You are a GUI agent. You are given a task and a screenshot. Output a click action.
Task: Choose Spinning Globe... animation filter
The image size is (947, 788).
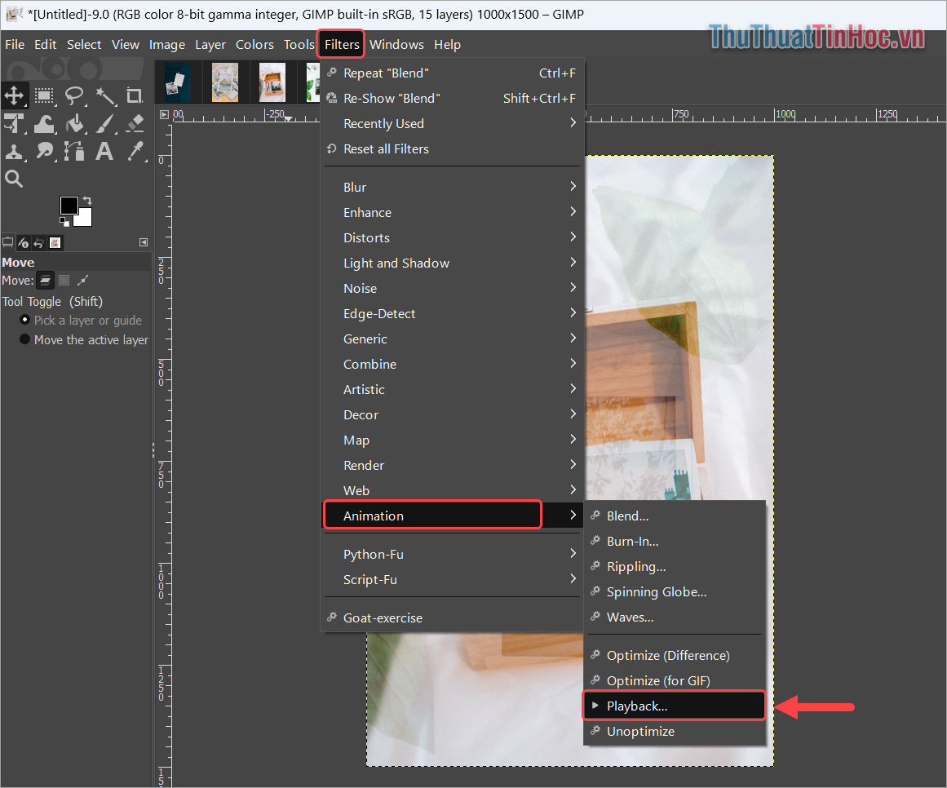pos(674,591)
